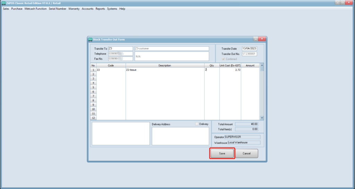
Task: Close the Stock Transfer Out Form dialog
Action: (x=262, y=39)
